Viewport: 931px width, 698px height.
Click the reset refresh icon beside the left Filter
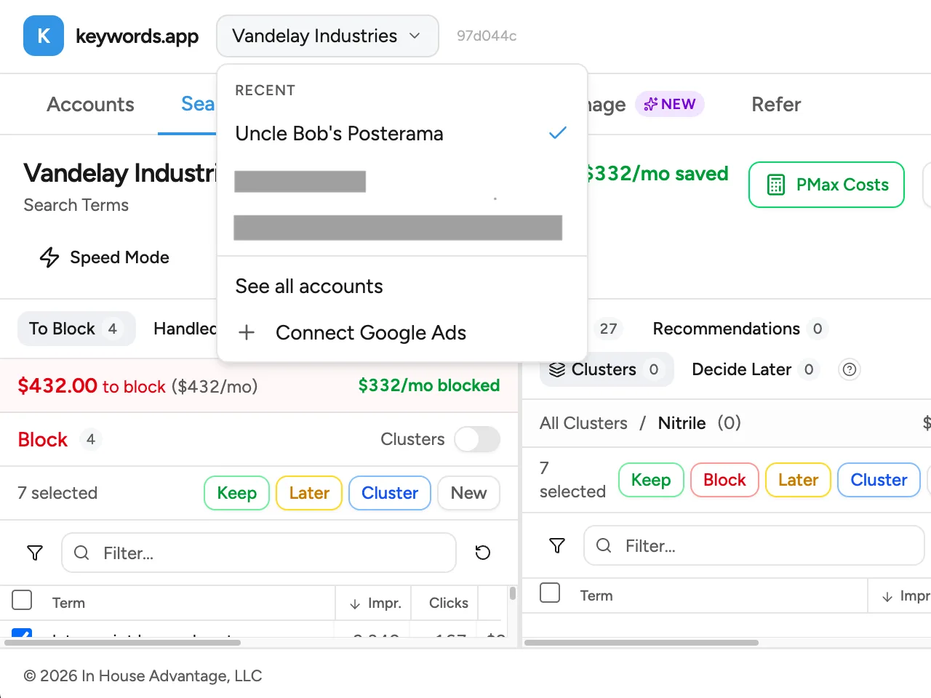pos(482,553)
